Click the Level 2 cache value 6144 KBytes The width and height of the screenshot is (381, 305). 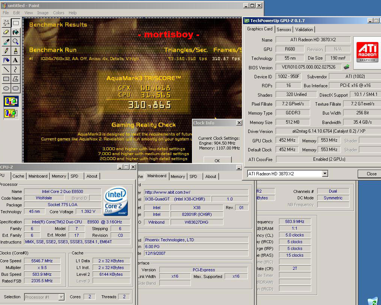pos(111,274)
